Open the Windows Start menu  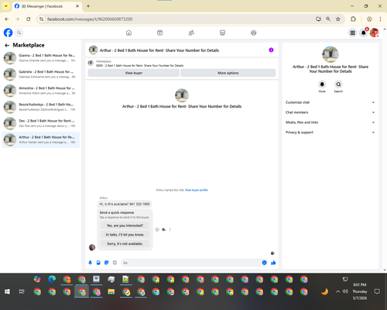[x=7, y=291]
